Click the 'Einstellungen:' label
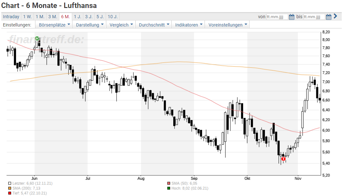The height and width of the screenshot is (196, 344). pyautogui.click(x=17, y=25)
